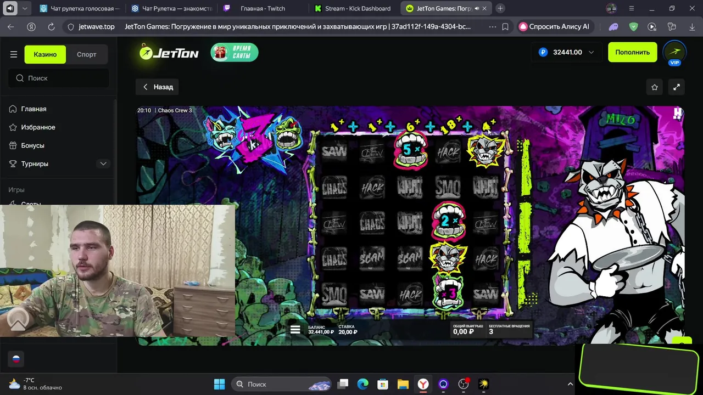The height and width of the screenshot is (395, 703).
Task: Click the Главная home icon in sidebar
Action: point(13,109)
